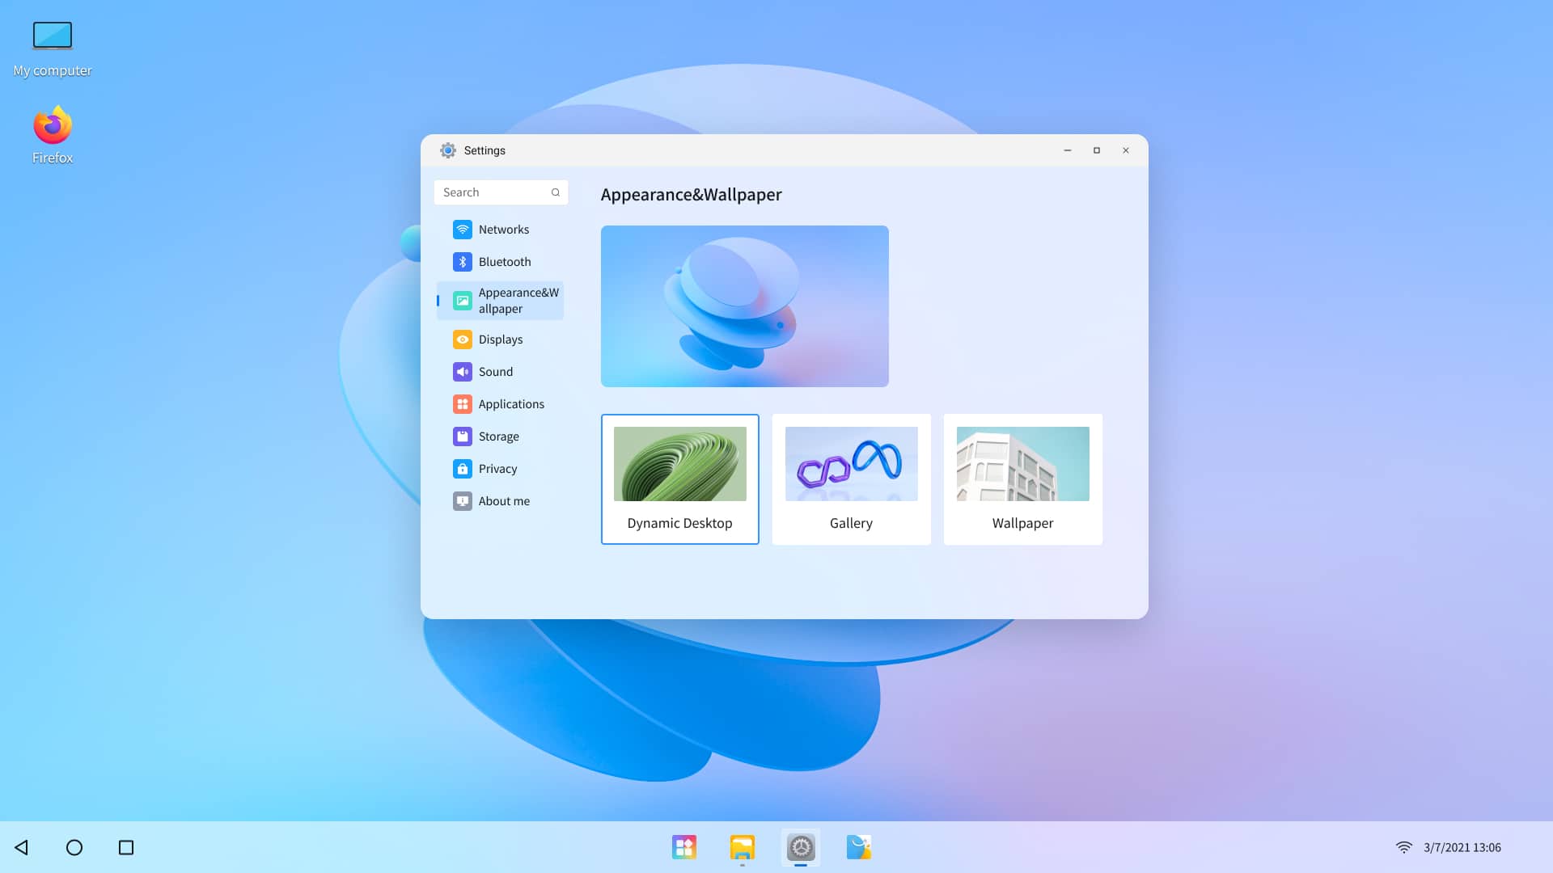Select the Appearance&Wallpaper sidebar entry
Viewport: 1553px width, 873px height.
tap(501, 301)
